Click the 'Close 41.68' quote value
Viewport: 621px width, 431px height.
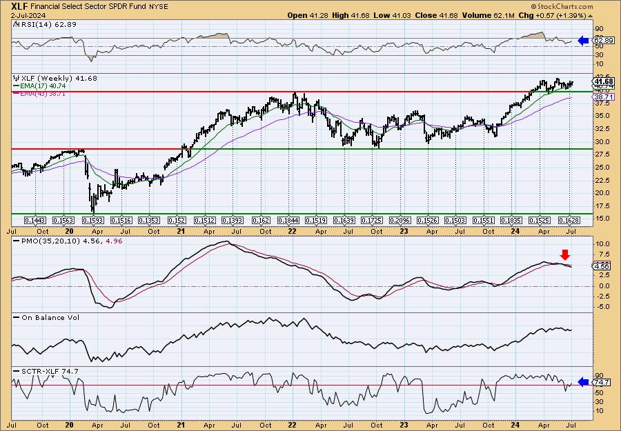[437, 15]
